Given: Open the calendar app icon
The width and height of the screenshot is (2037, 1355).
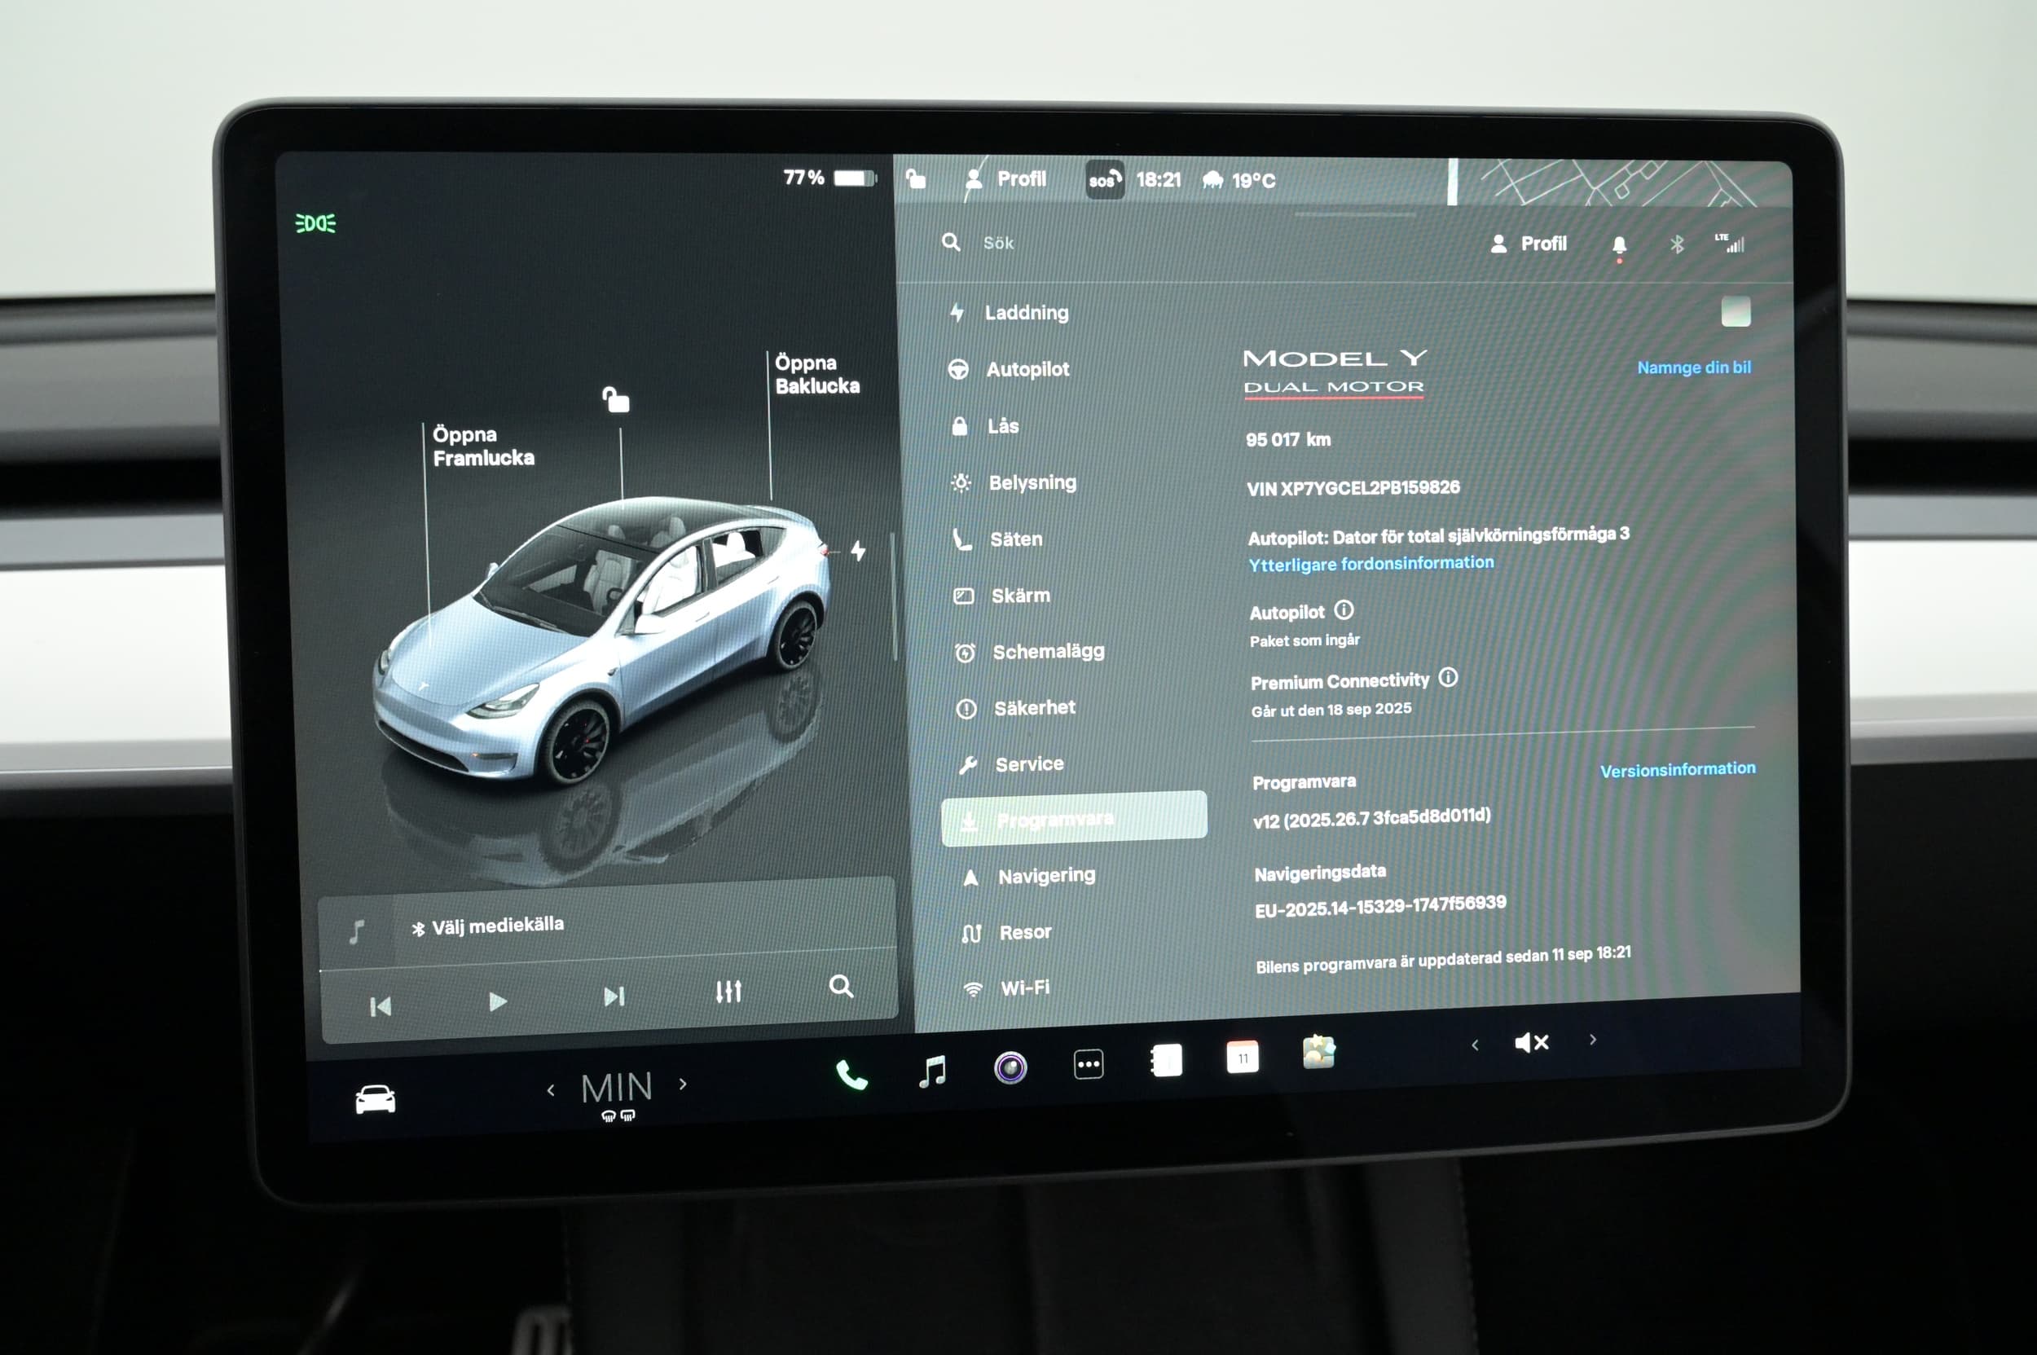Looking at the screenshot, I should click(x=1242, y=1057).
